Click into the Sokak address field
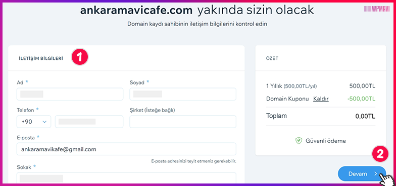 coord(126,178)
